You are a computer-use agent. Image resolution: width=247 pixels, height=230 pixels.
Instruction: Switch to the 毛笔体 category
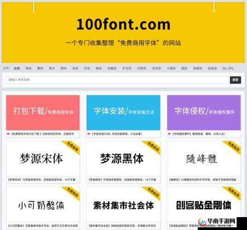click(142, 68)
